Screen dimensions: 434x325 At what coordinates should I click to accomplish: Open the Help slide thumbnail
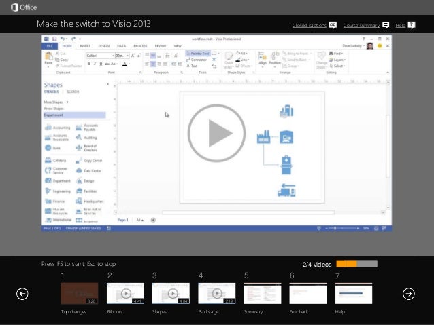(354, 293)
